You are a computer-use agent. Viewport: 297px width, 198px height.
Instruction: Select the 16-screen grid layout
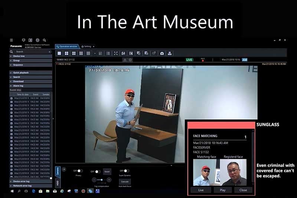(x=81, y=53)
